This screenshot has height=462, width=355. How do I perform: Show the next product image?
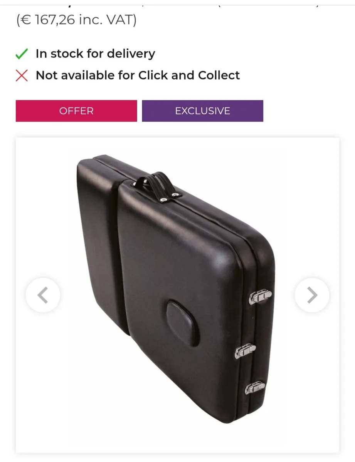point(312,295)
